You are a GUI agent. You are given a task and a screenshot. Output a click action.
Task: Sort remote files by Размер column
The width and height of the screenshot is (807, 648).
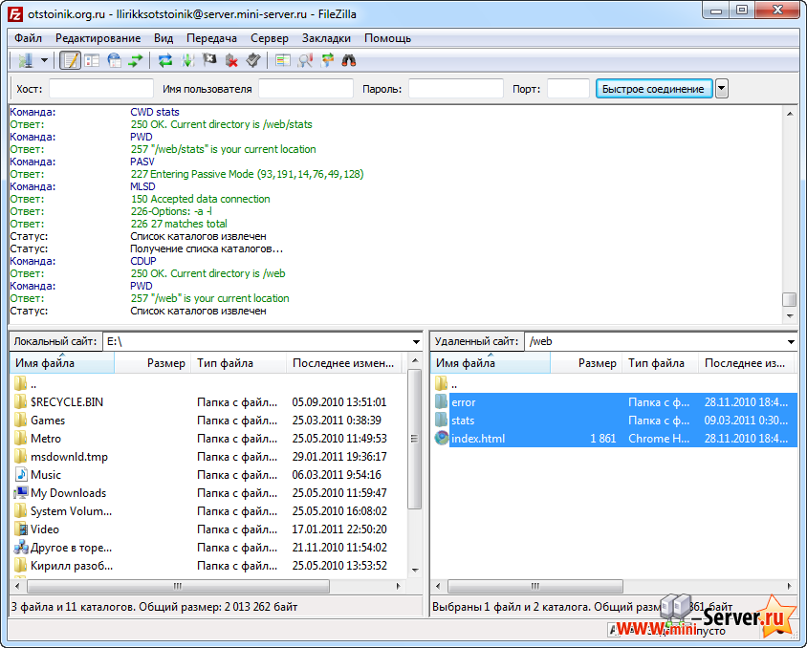coord(586,363)
